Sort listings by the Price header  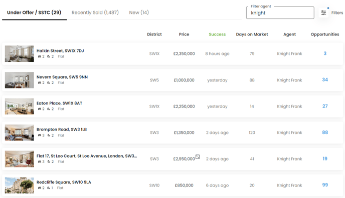184,34
